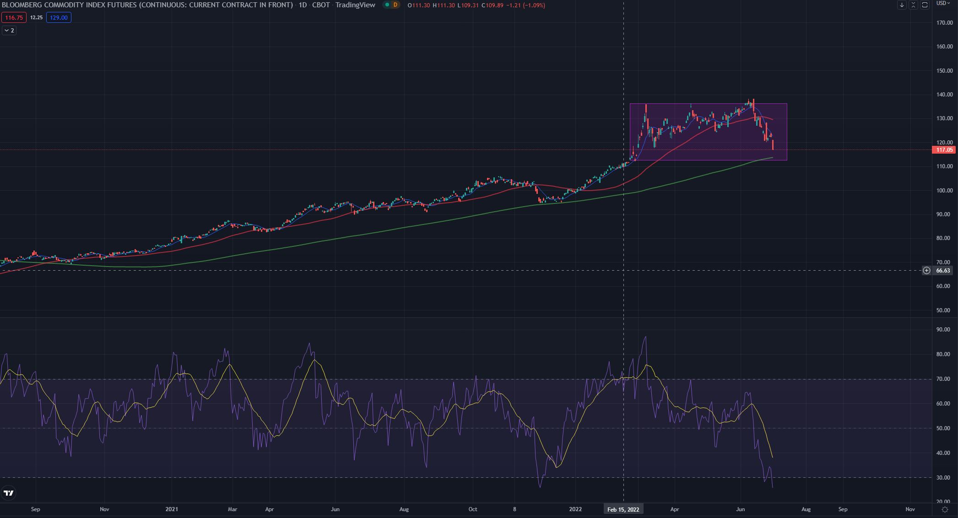This screenshot has width=958, height=518.
Task: Click the CBOT exchange label
Action: (321, 5)
